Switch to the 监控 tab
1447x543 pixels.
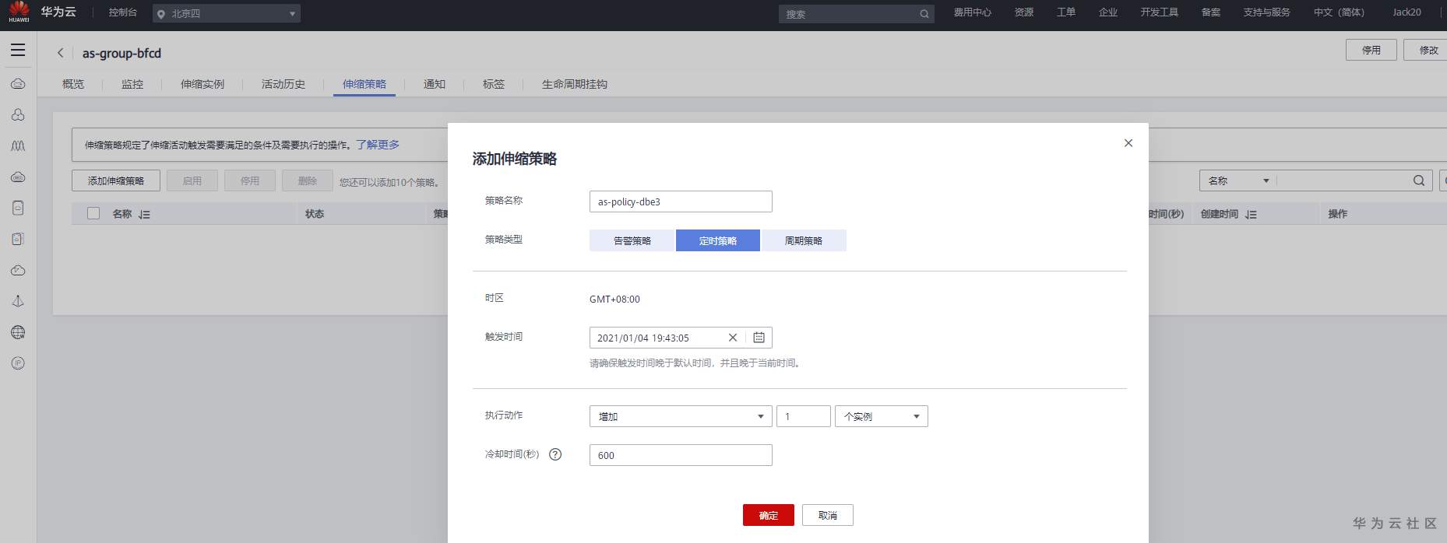pyautogui.click(x=132, y=84)
